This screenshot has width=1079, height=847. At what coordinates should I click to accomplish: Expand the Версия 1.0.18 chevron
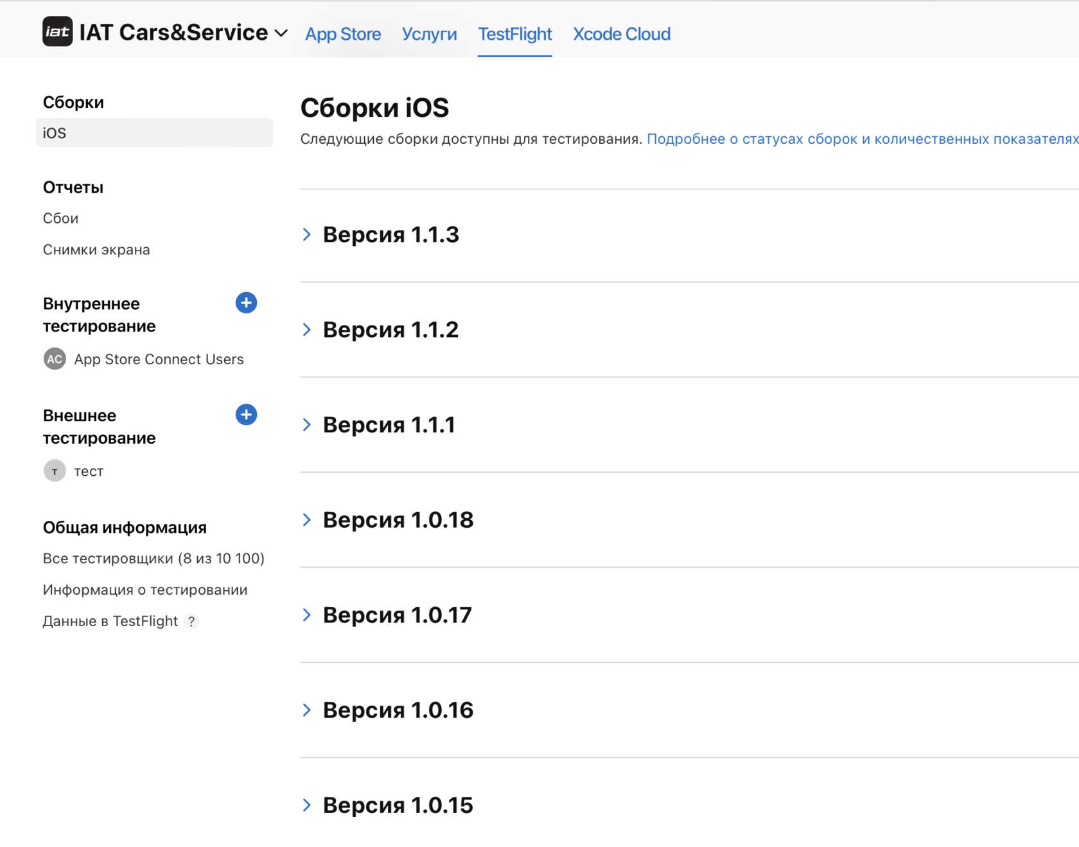[307, 520]
